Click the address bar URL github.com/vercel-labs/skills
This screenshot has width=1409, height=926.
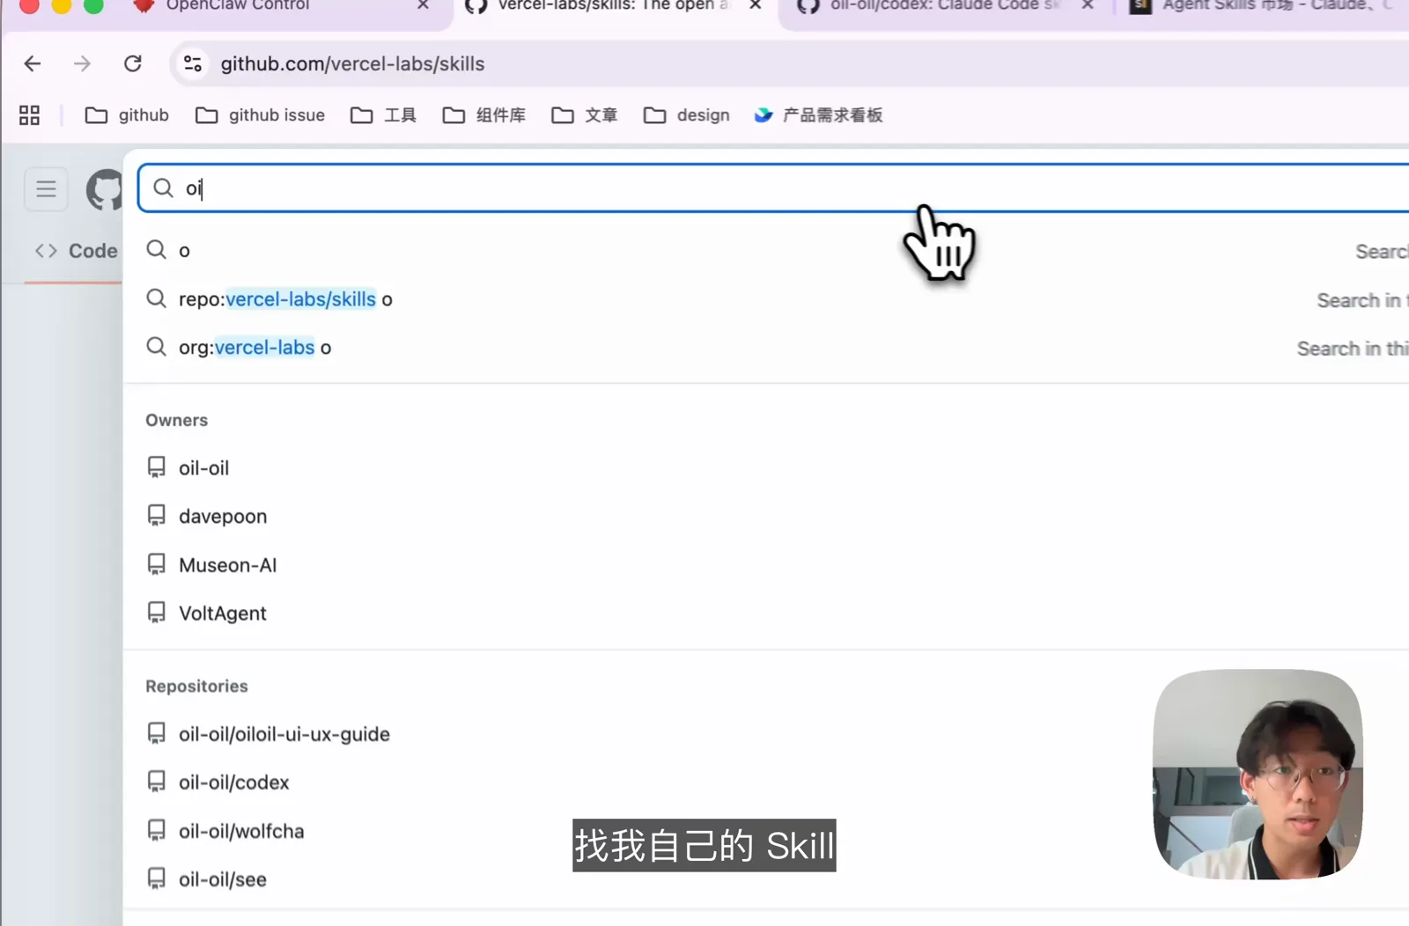352,63
